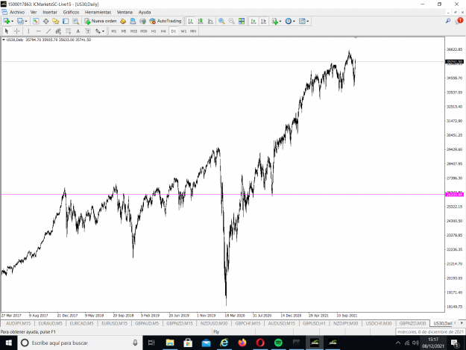Viewport: 466px width, 350px height.
Task: Expand the Indicators list dropdown
Action: point(280,21)
